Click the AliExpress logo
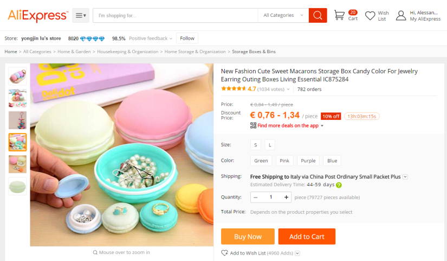 point(38,15)
